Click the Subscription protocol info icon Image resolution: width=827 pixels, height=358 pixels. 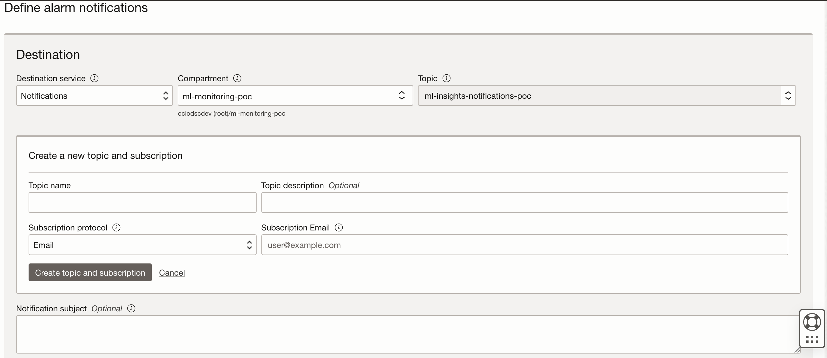pos(116,227)
